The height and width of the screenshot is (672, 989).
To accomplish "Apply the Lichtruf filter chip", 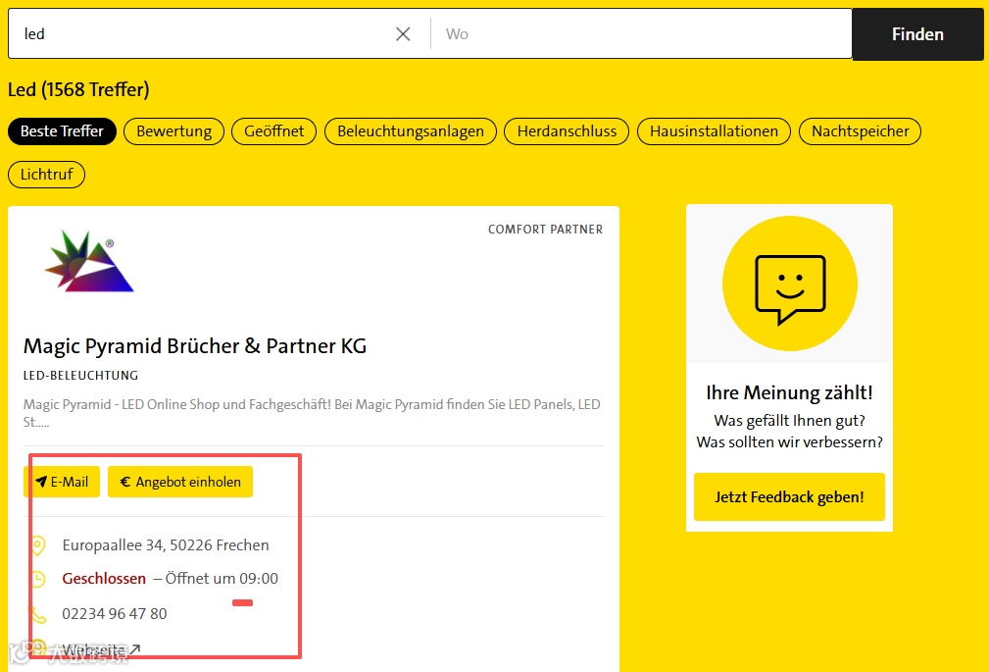I will click(47, 175).
